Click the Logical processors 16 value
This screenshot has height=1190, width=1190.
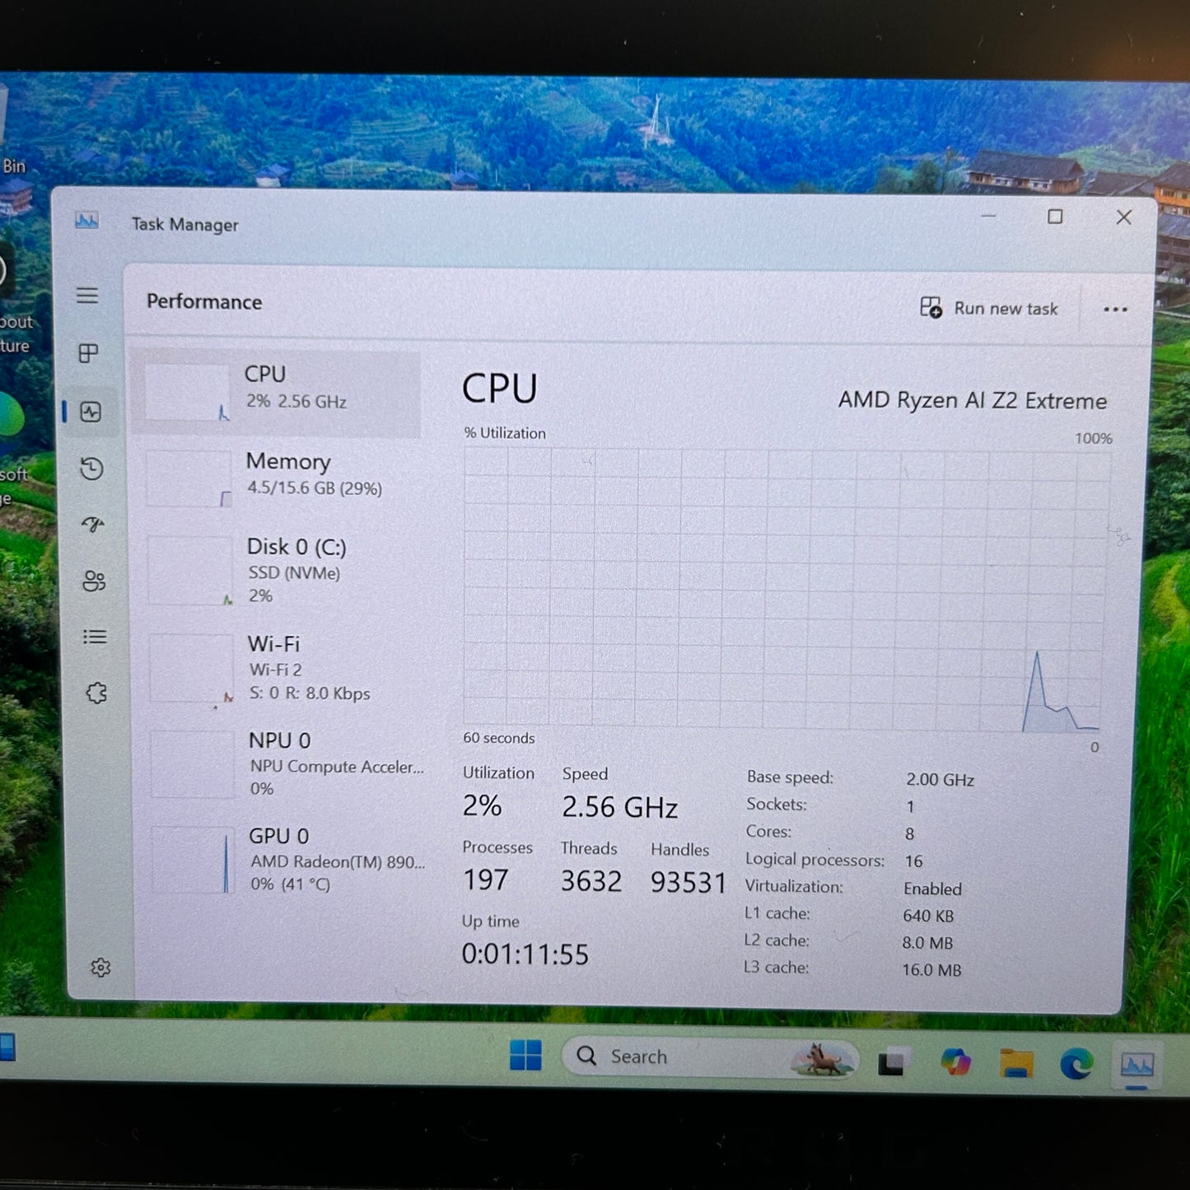click(913, 861)
